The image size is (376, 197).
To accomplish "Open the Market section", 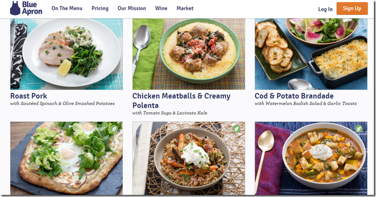I will tap(185, 8).
